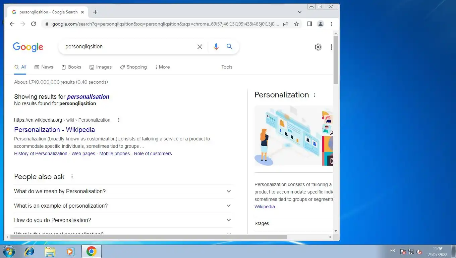456x258 pixels.
Task: Open a new browser tab
Action: pos(95,12)
